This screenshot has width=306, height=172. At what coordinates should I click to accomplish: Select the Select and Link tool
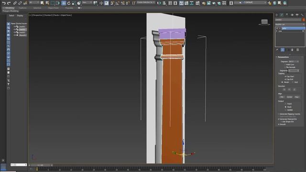coord(15,3)
